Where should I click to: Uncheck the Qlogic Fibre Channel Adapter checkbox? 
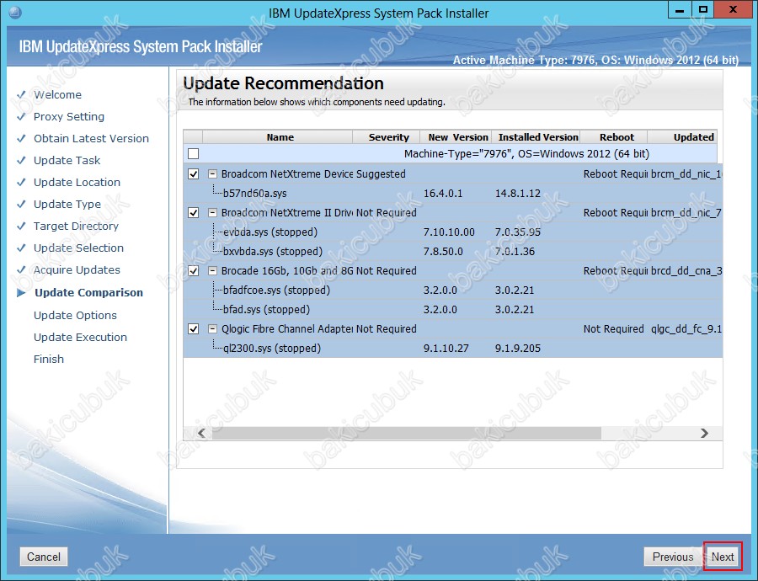[x=194, y=328]
